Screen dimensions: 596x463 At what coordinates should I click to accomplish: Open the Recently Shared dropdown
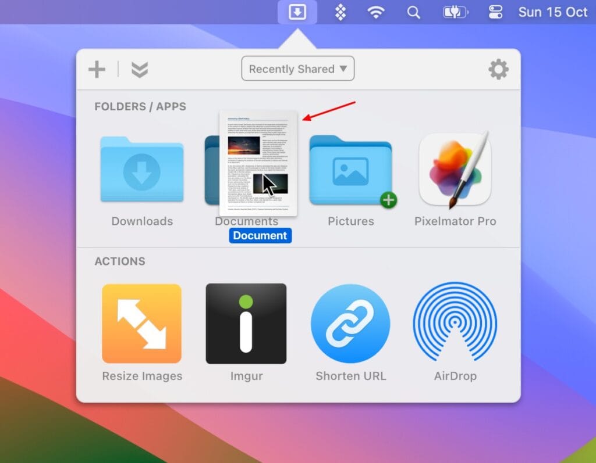point(297,68)
